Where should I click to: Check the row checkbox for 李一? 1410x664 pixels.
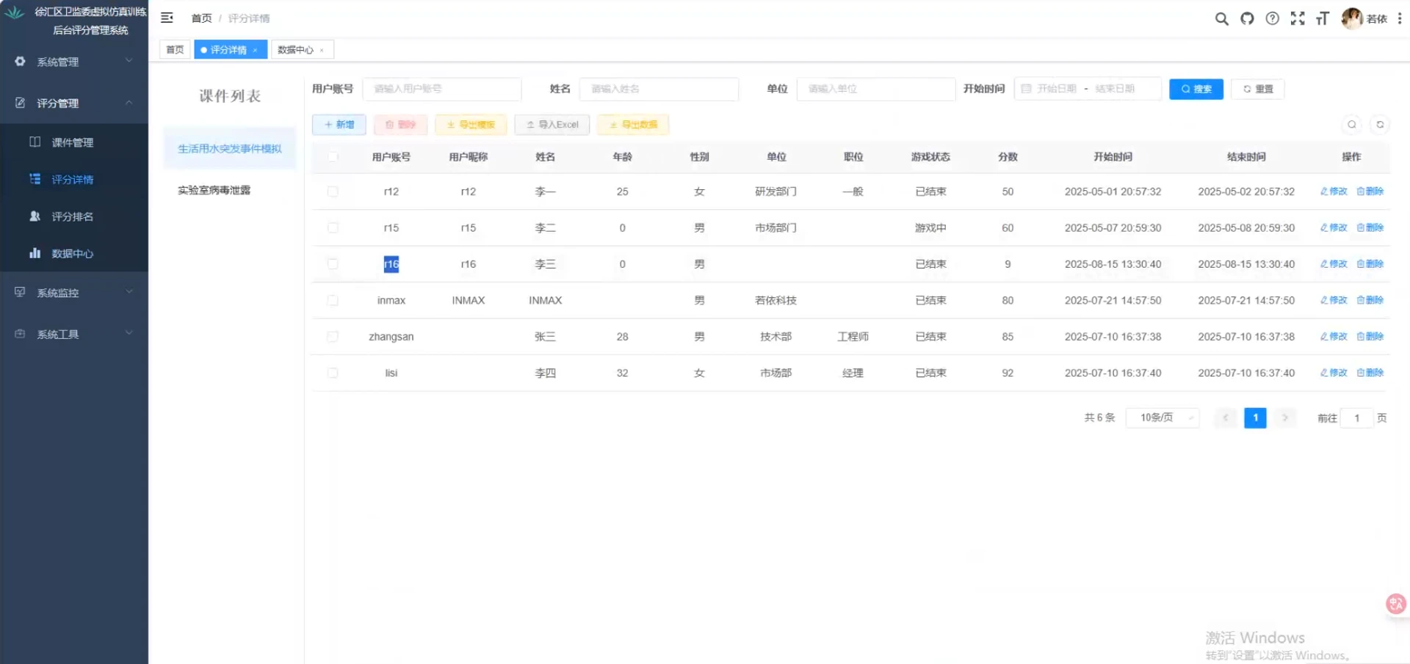(x=333, y=191)
